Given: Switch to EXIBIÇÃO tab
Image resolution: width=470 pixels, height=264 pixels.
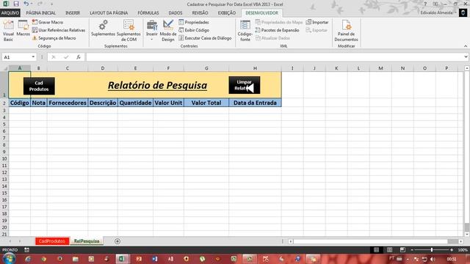Looking at the screenshot, I should [227, 13].
